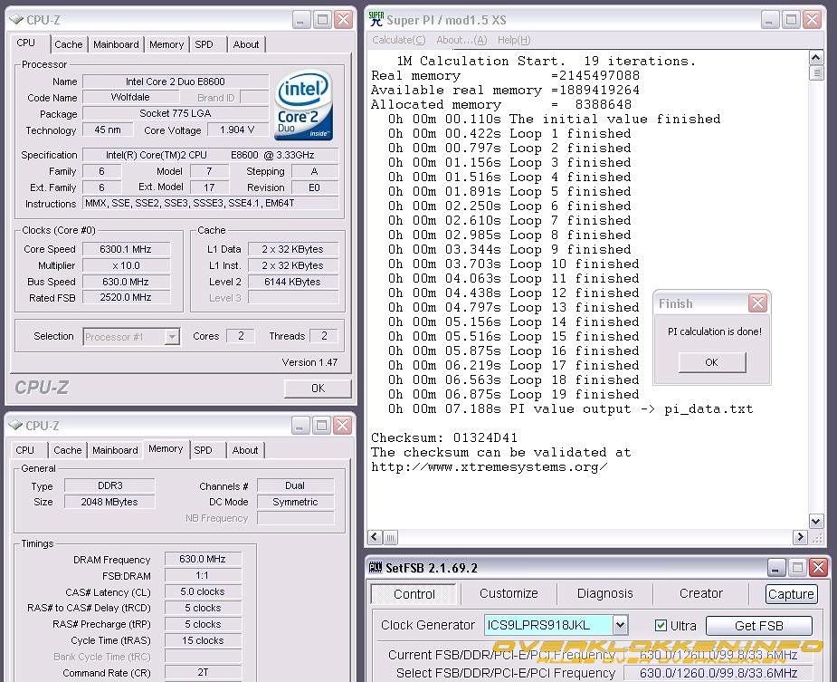837x682 pixels.
Task: Click the Intel Core 2 Duo logo
Action: pyautogui.click(x=304, y=105)
